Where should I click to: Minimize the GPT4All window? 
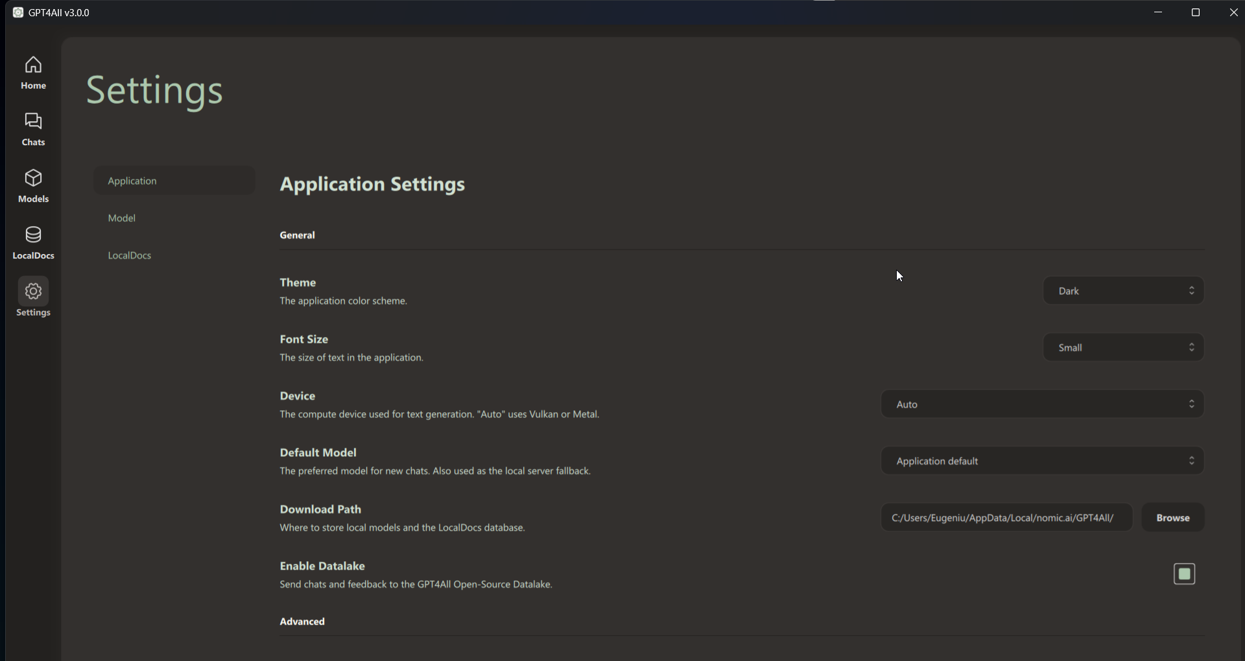click(1158, 12)
